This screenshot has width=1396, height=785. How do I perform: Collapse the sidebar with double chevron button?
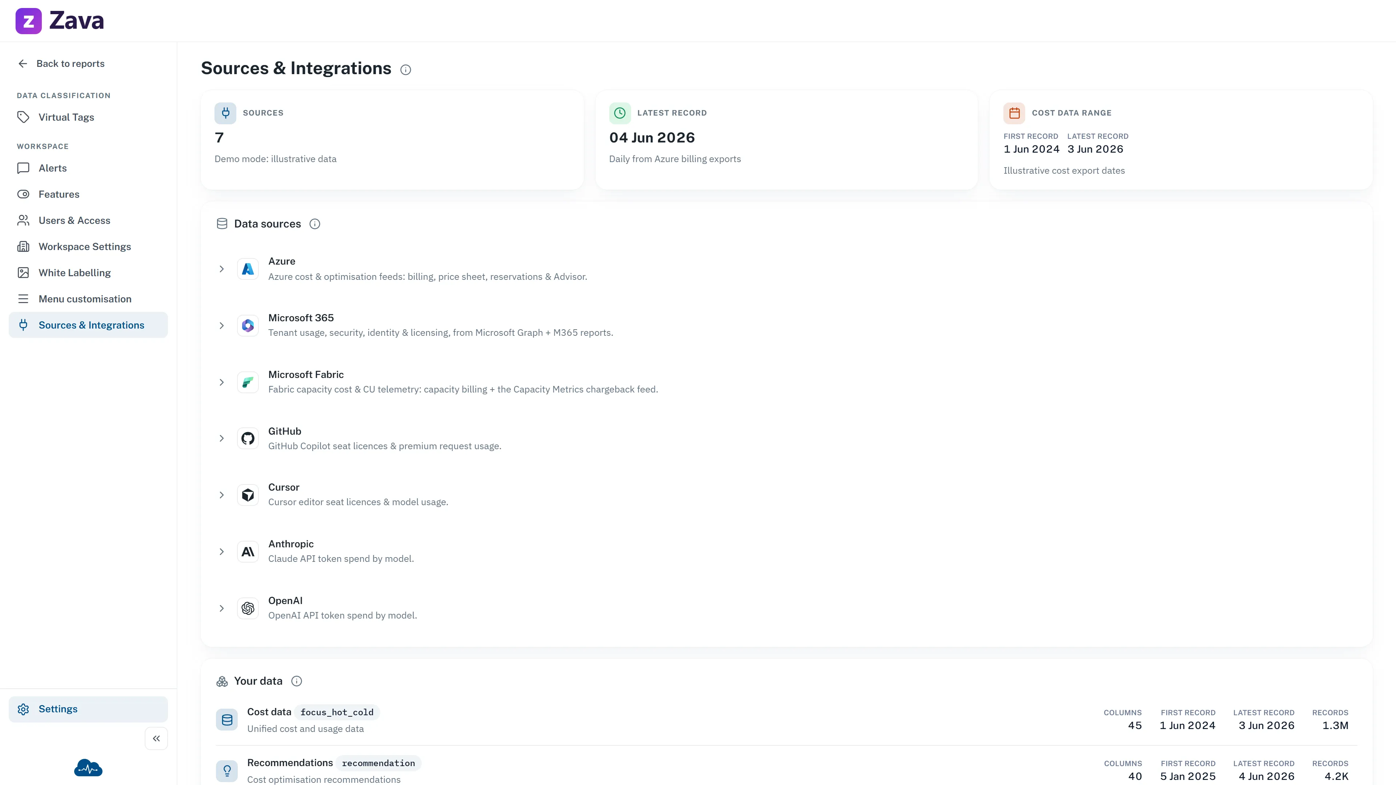(156, 738)
